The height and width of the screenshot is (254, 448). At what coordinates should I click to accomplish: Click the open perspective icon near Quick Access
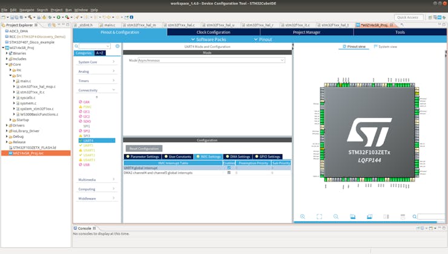point(430,18)
